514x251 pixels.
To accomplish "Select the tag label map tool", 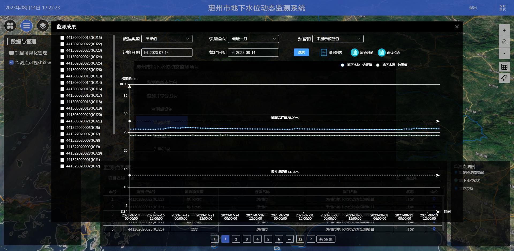I will tap(504, 78).
